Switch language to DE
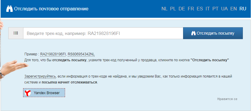 coord(182,9)
